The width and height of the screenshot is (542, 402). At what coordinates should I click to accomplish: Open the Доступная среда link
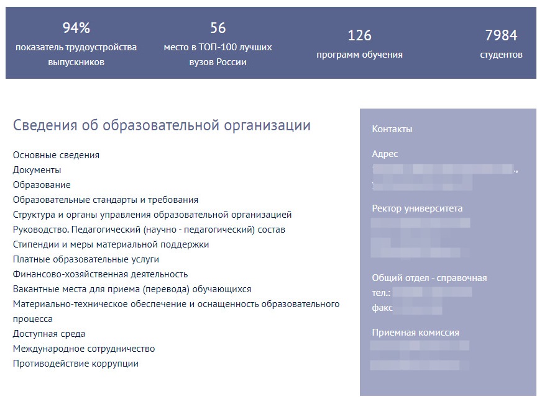pyautogui.click(x=49, y=334)
